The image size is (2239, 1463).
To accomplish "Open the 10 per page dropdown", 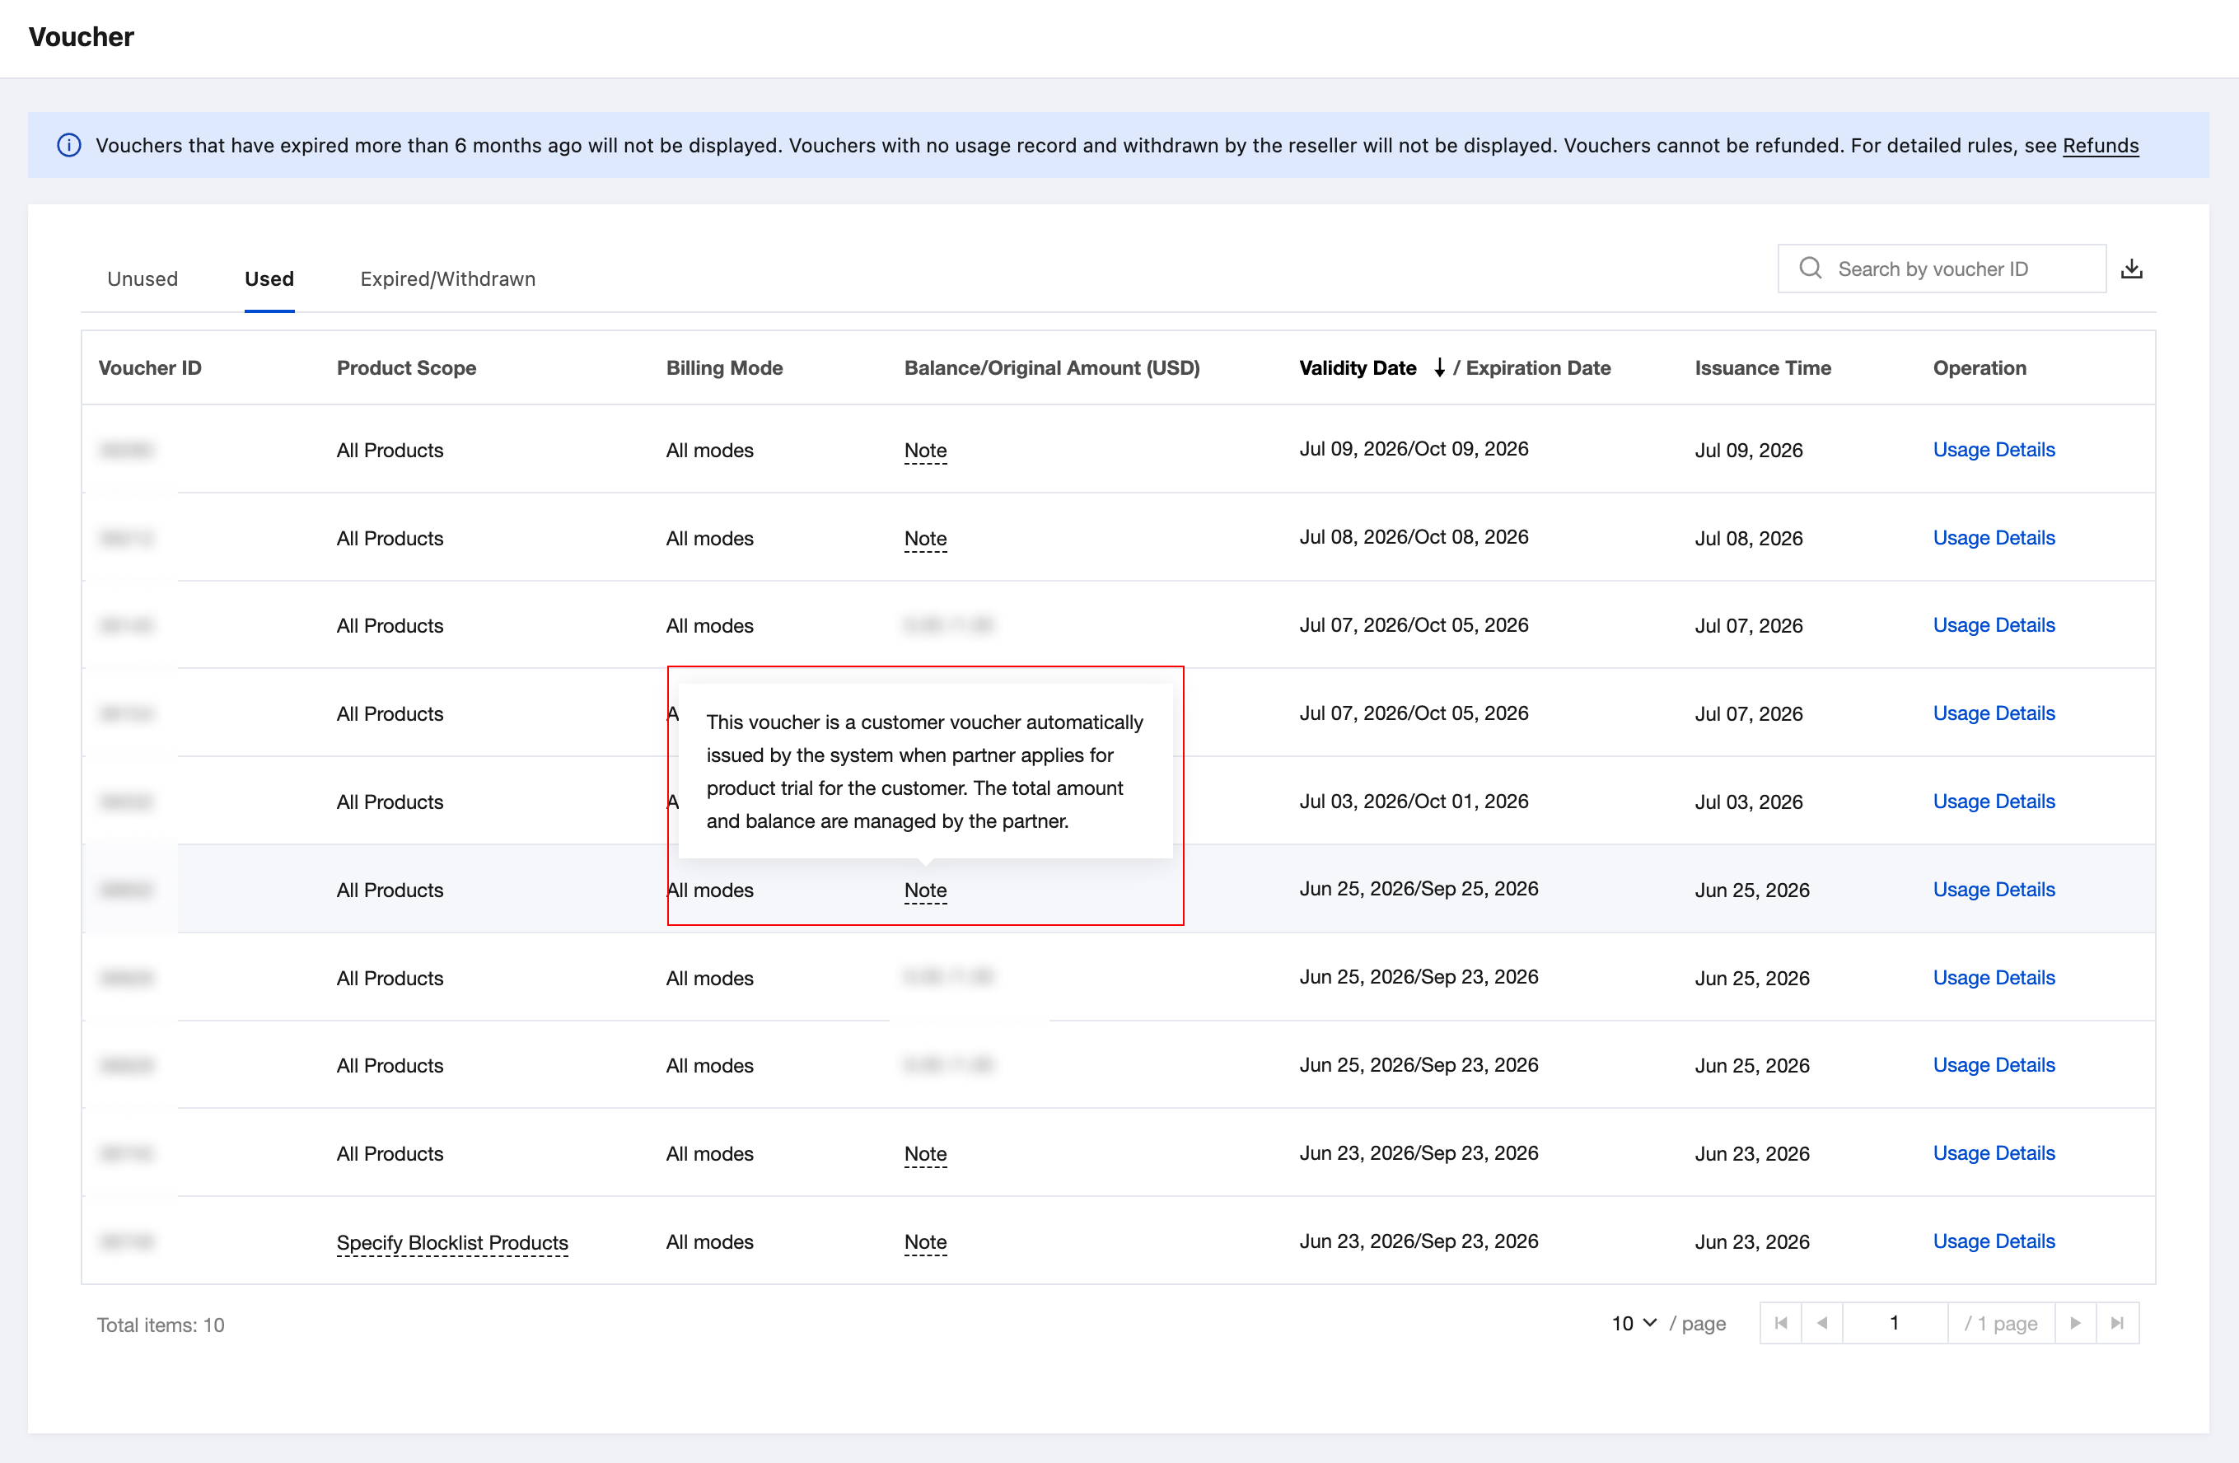I will [x=1634, y=1323].
